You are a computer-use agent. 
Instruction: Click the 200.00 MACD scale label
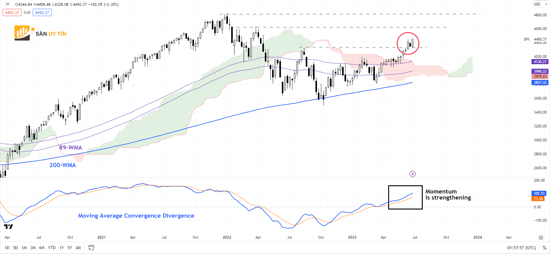coord(539,180)
